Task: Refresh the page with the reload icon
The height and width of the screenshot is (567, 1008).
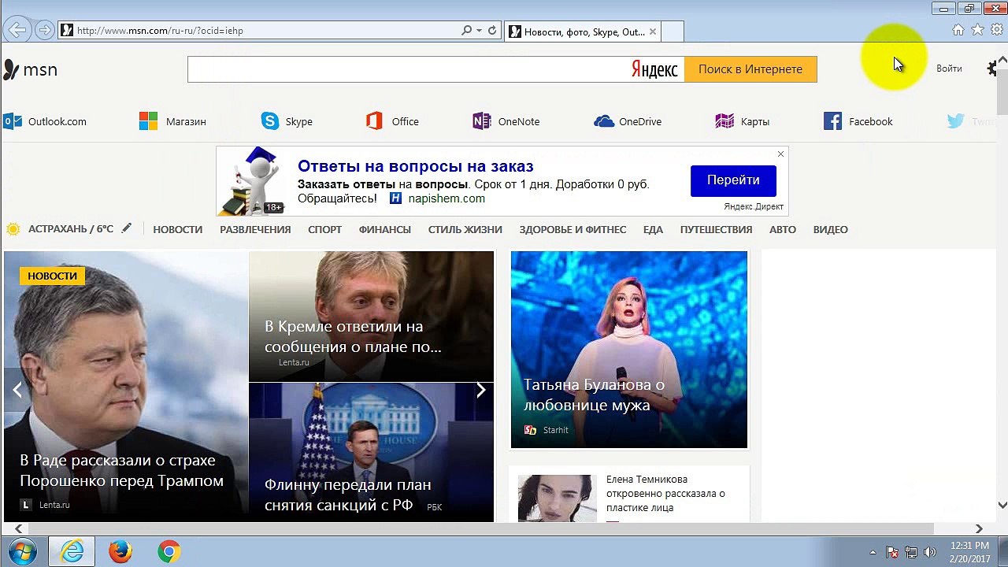Action: coord(492,31)
